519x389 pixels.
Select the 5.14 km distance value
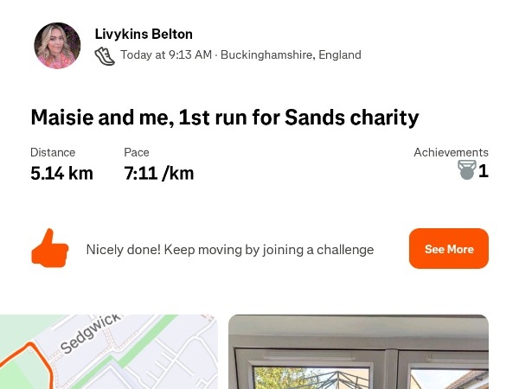point(61,173)
